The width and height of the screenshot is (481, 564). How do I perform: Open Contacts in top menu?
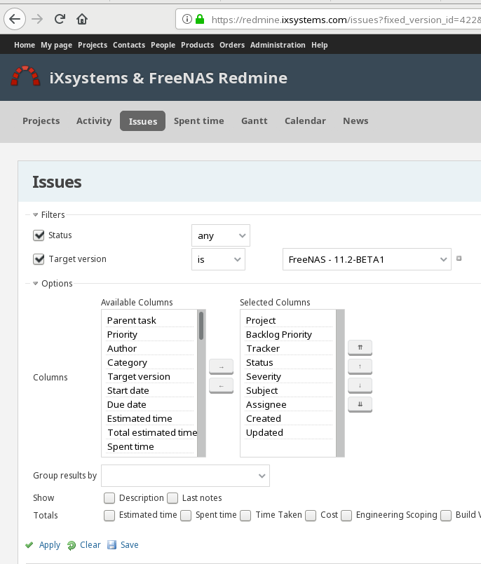(129, 45)
